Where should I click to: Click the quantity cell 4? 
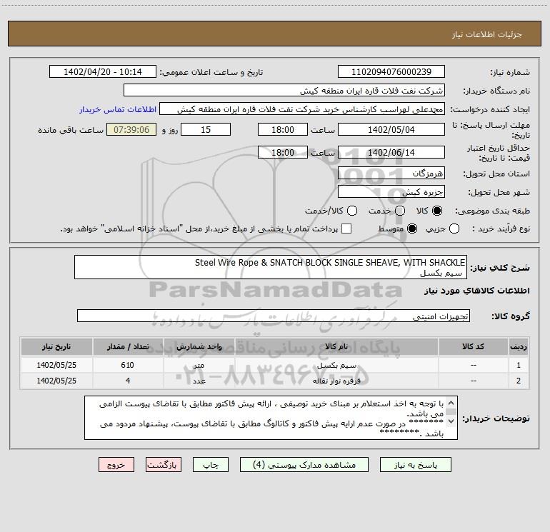point(128,381)
